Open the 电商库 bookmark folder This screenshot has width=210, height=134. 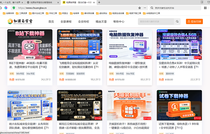75,13
